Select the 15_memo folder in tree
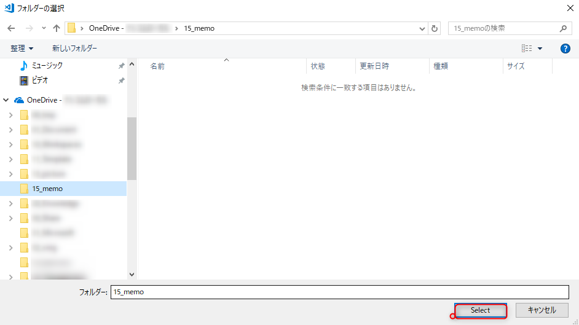Viewport: 579px width, 325px height. pos(63,189)
